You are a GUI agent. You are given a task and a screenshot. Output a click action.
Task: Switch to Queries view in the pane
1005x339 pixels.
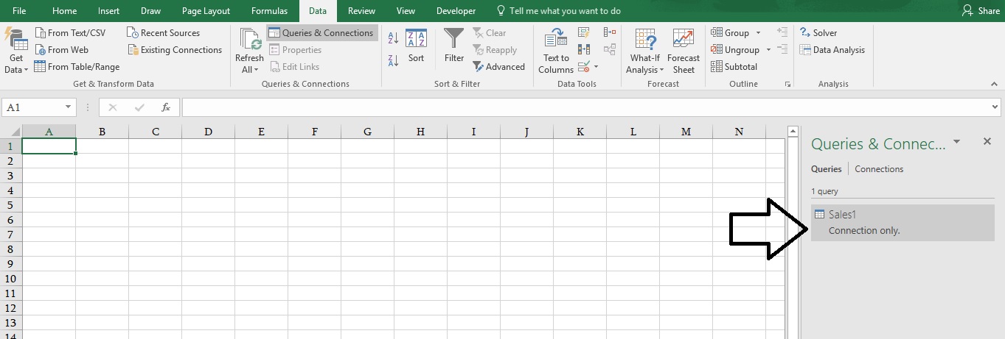(x=827, y=169)
